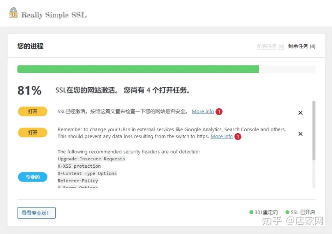This screenshot has height=234, width=332.
Task: Switch to the 所有任务 (9) tab
Action: 270,46
